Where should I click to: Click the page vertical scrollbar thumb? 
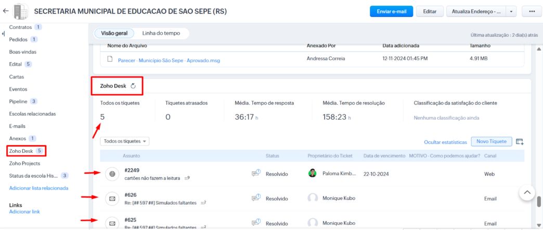[x=539, y=202]
